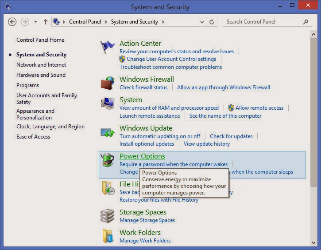The width and height of the screenshot is (321, 250).
Task: Go to Control Panel Home
Action: (x=40, y=40)
